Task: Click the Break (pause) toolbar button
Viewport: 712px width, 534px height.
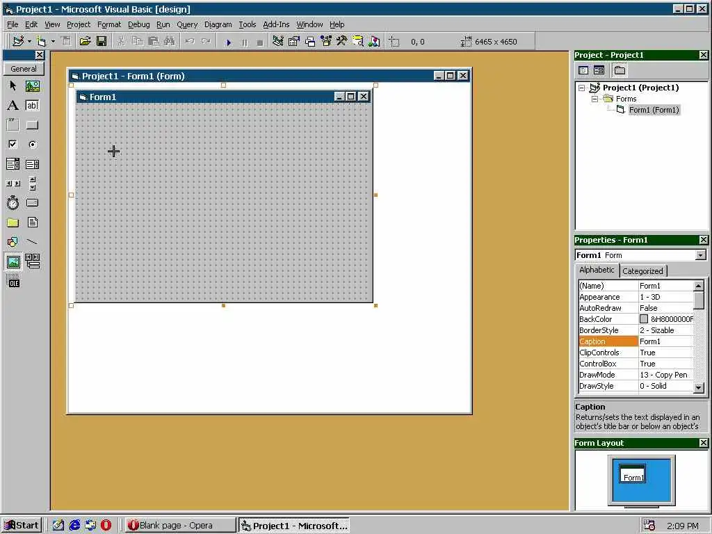Action: click(245, 42)
